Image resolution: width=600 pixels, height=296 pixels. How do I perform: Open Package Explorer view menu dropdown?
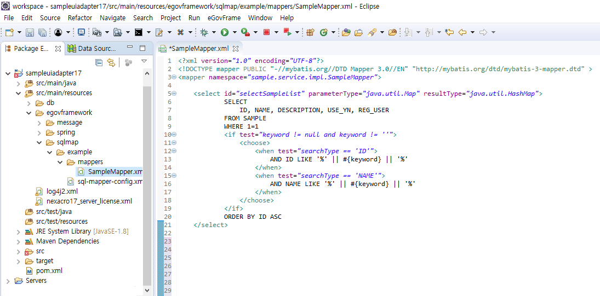144,62
